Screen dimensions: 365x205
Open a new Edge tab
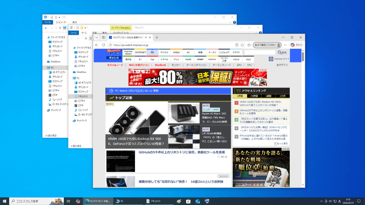click(x=156, y=37)
